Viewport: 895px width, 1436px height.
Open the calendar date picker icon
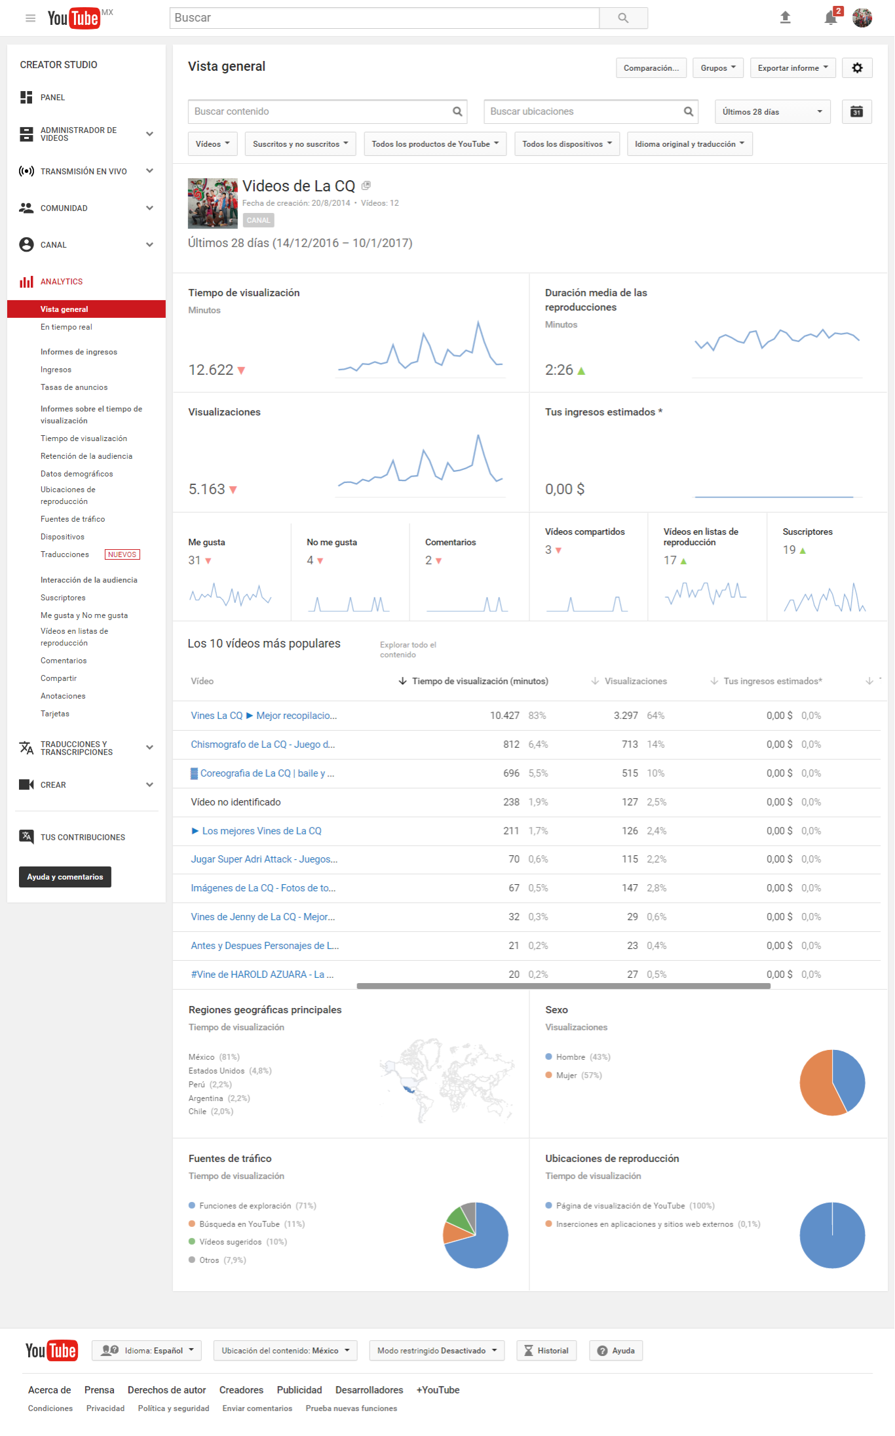click(x=856, y=111)
